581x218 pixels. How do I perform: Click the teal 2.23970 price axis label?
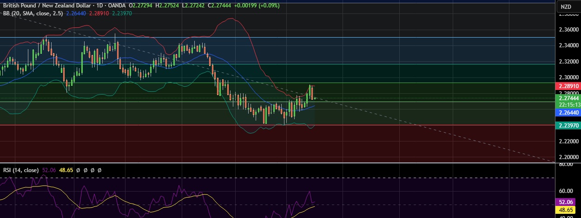tap(568, 125)
